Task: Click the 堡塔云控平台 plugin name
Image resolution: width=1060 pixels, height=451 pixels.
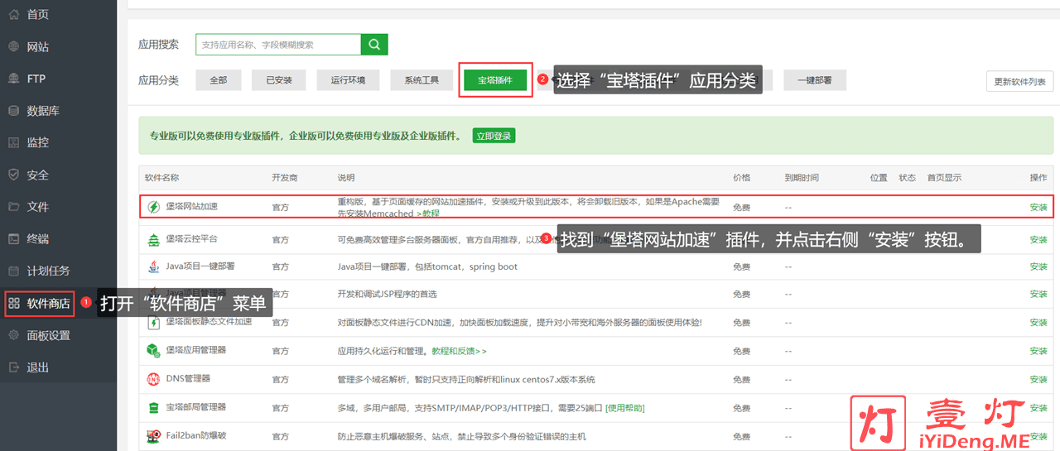Action: coord(192,238)
